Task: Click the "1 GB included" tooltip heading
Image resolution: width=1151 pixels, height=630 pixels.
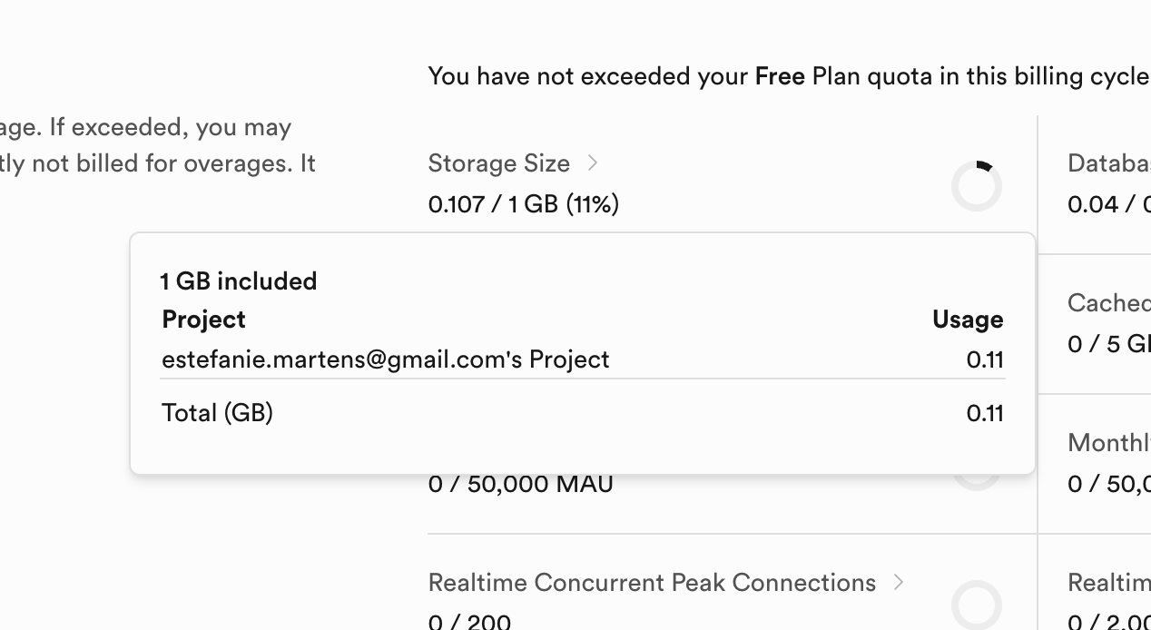Action: click(x=239, y=281)
